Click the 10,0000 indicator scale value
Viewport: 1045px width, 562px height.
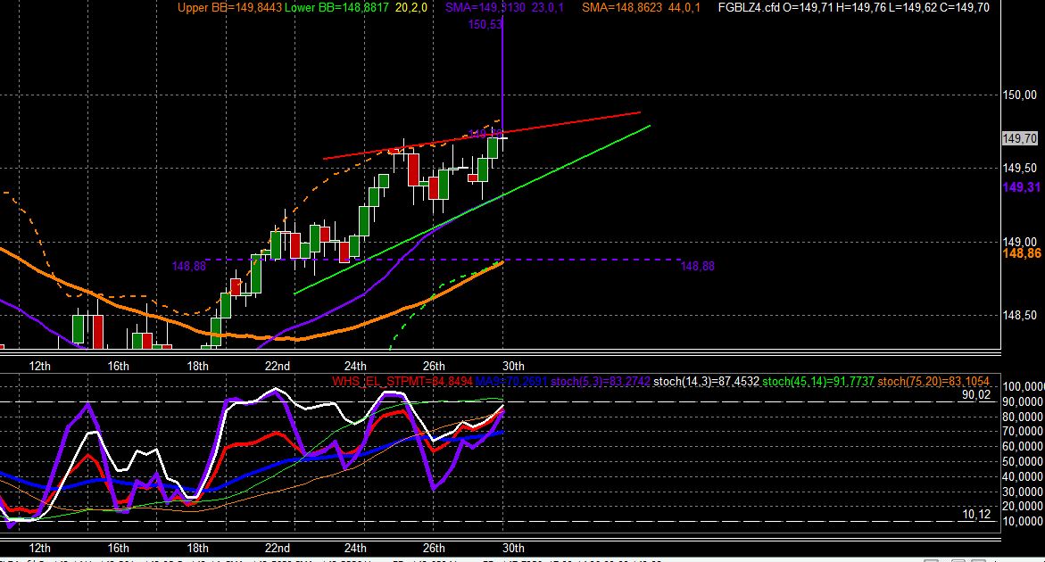pos(1024,521)
